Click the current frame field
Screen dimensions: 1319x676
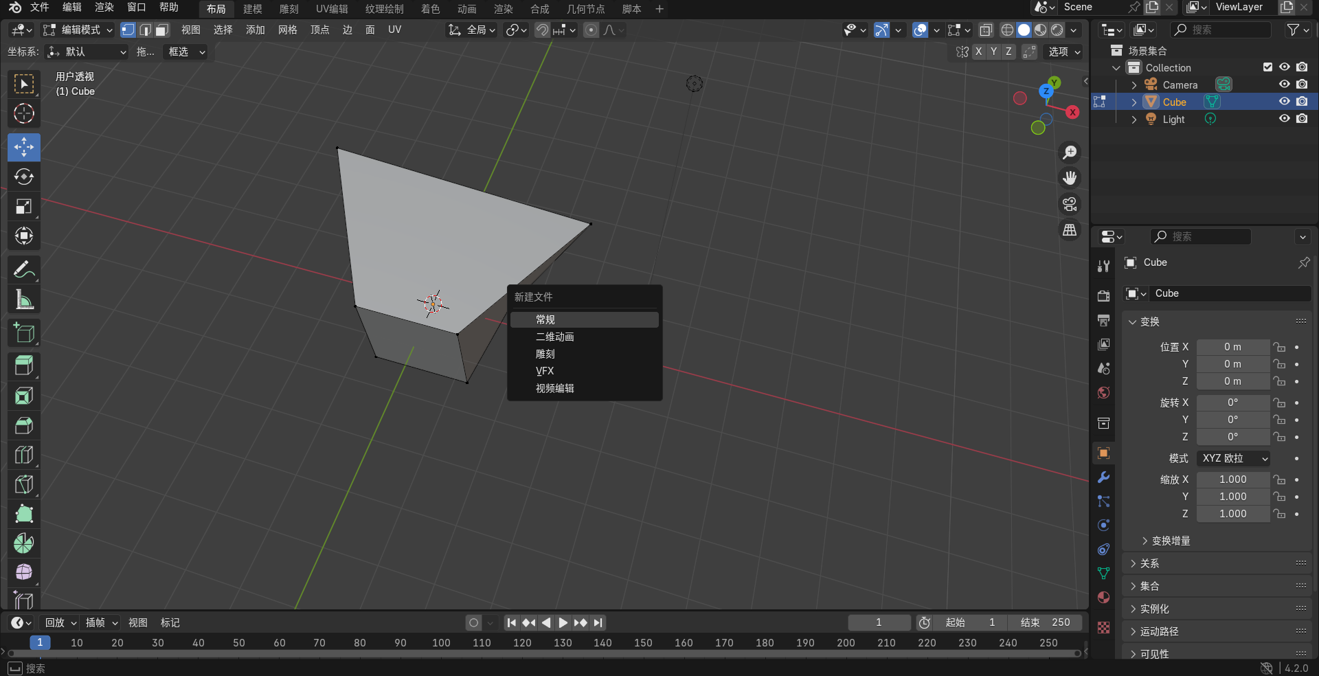(x=879, y=622)
